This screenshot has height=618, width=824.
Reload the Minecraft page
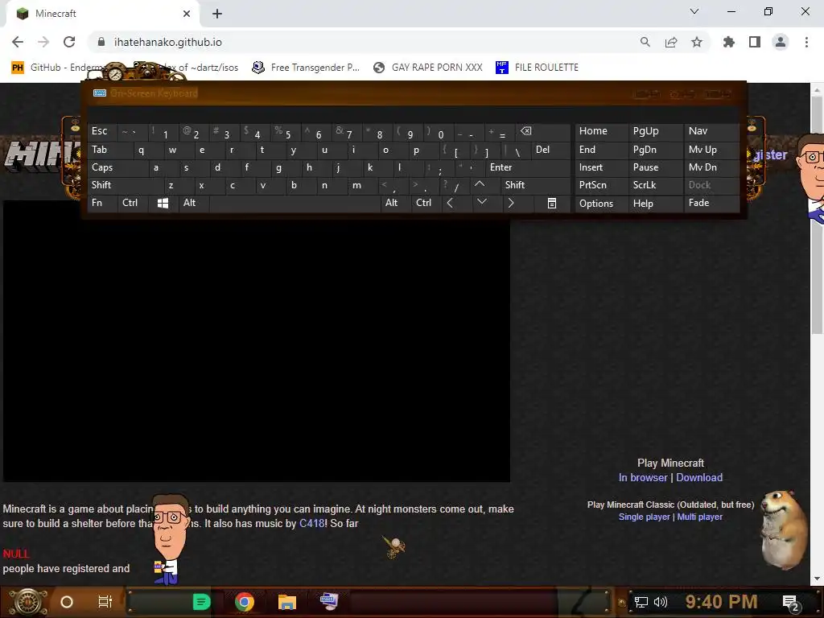(69, 42)
